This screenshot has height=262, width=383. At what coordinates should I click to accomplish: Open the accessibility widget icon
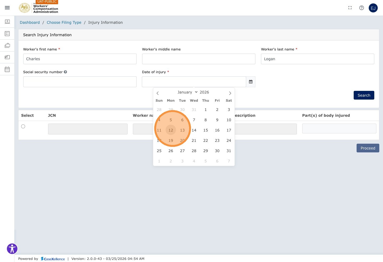pyautogui.click(x=12, y=249)
